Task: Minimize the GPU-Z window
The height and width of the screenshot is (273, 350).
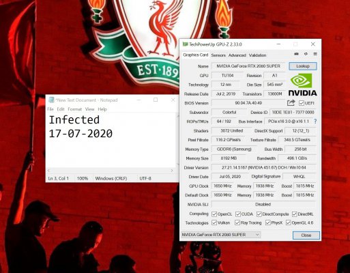Action: pos(278,44)
